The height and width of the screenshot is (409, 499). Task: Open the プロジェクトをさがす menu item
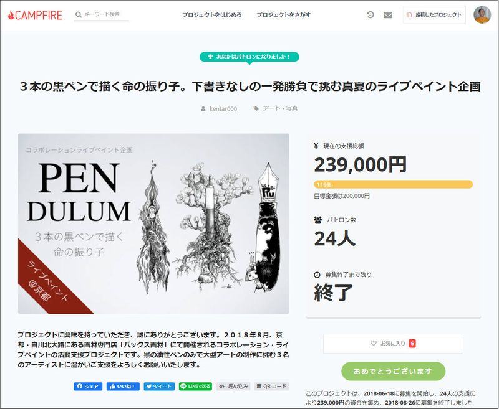click(284, 15)
